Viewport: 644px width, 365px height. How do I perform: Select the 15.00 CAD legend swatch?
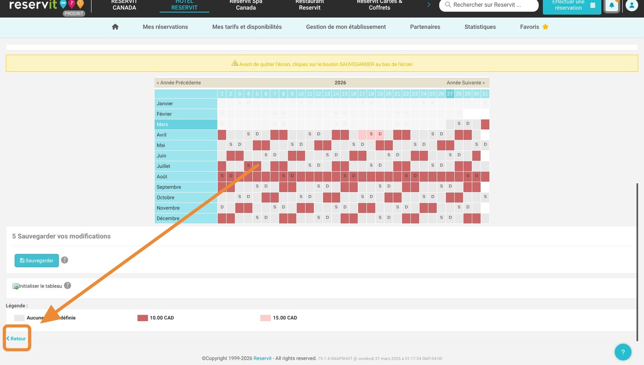[x=265, y=318]
